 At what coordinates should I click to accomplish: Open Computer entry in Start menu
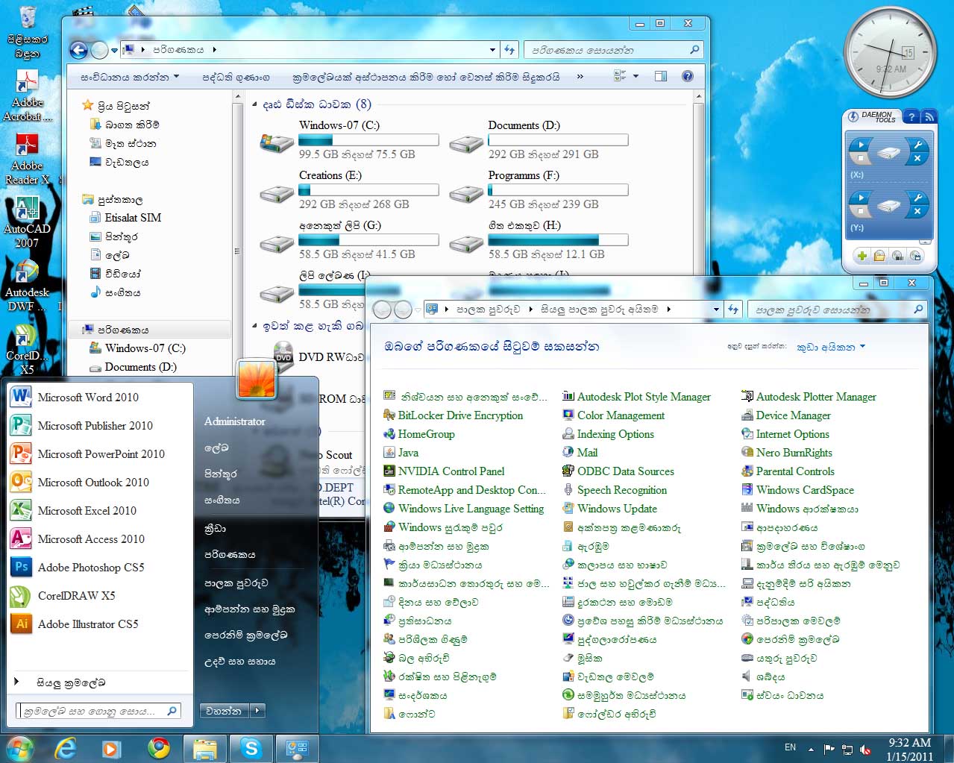(x=230, y=555)
